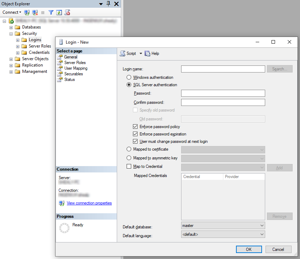Click the Provider column header
This screenshot has width=300, height=259.
[244, 177]
